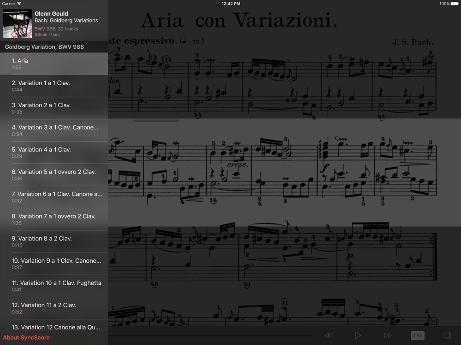The image size is (461, 345).
Task: Select track 7. Variation 6 Canone
Action: coord(54,197)
